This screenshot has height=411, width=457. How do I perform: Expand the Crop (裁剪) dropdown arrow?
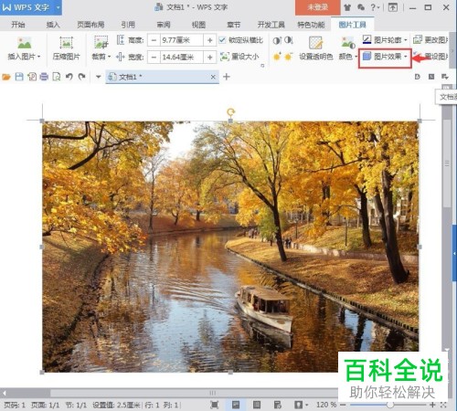pyautogui.click(x=109, y=57)
